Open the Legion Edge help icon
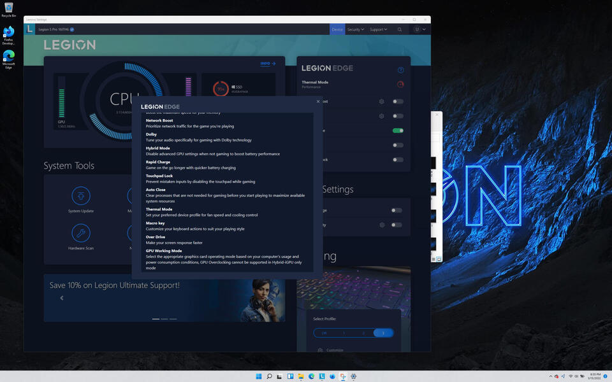 tap(400, 70)
